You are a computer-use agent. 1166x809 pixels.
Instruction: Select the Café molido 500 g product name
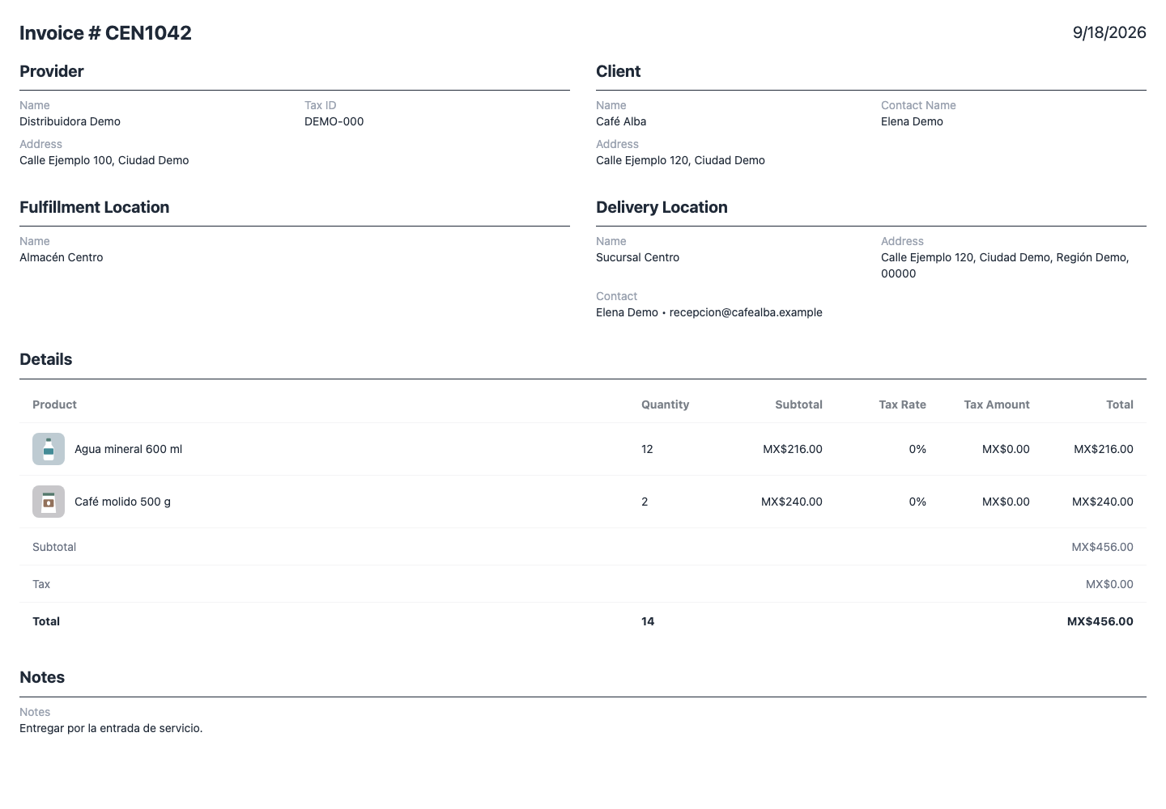coord(122,502)
